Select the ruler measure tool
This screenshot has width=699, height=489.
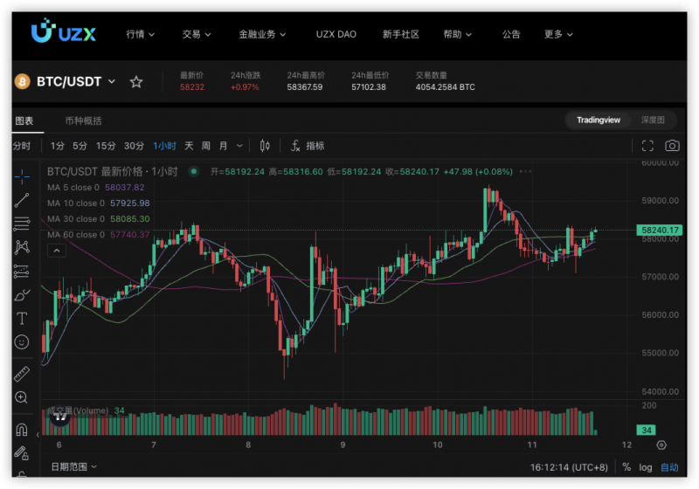21,374
